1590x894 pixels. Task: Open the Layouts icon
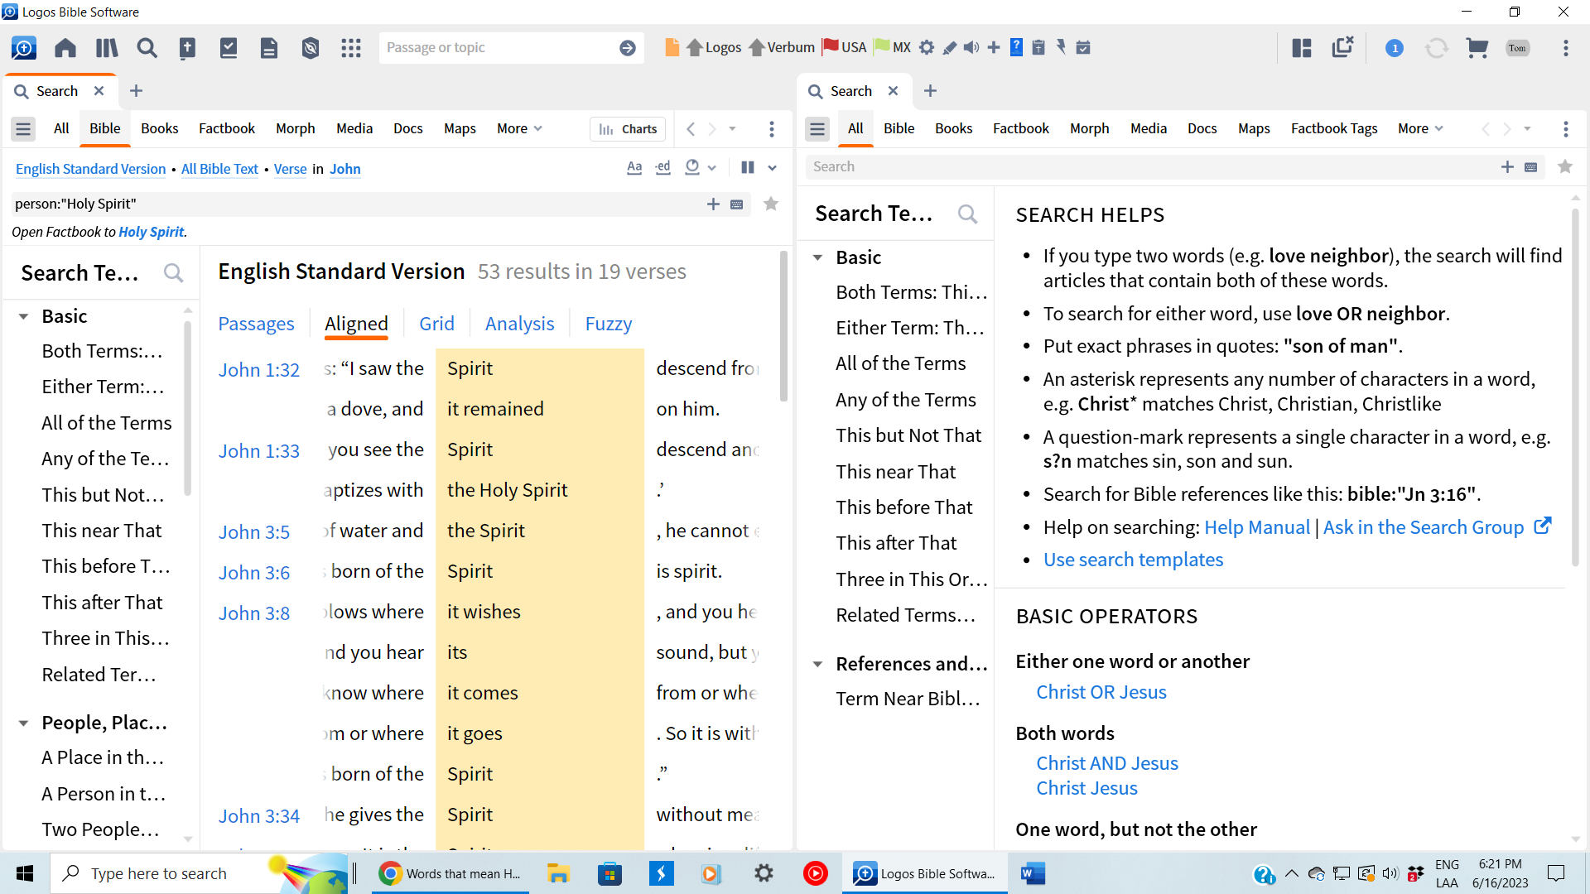(x=1302, y=48)
